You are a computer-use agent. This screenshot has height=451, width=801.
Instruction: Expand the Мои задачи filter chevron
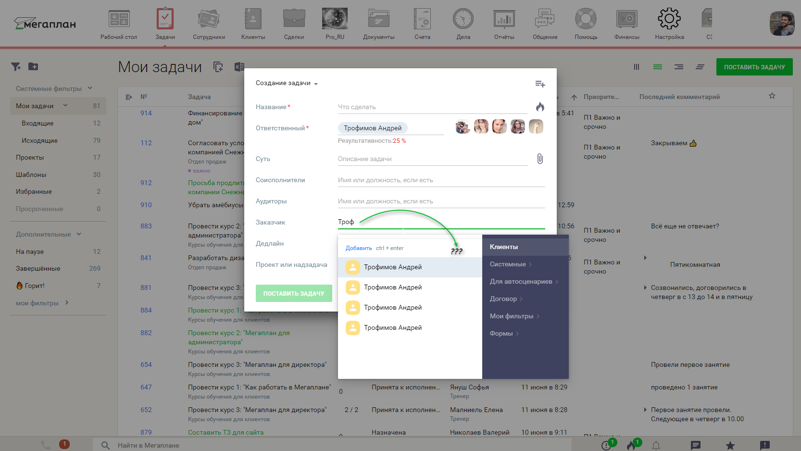pos(65,105)
